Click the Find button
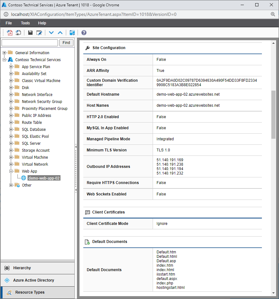The width and height of the screenshot is (279, 299). pyautogui.click(x=66, y=43)
